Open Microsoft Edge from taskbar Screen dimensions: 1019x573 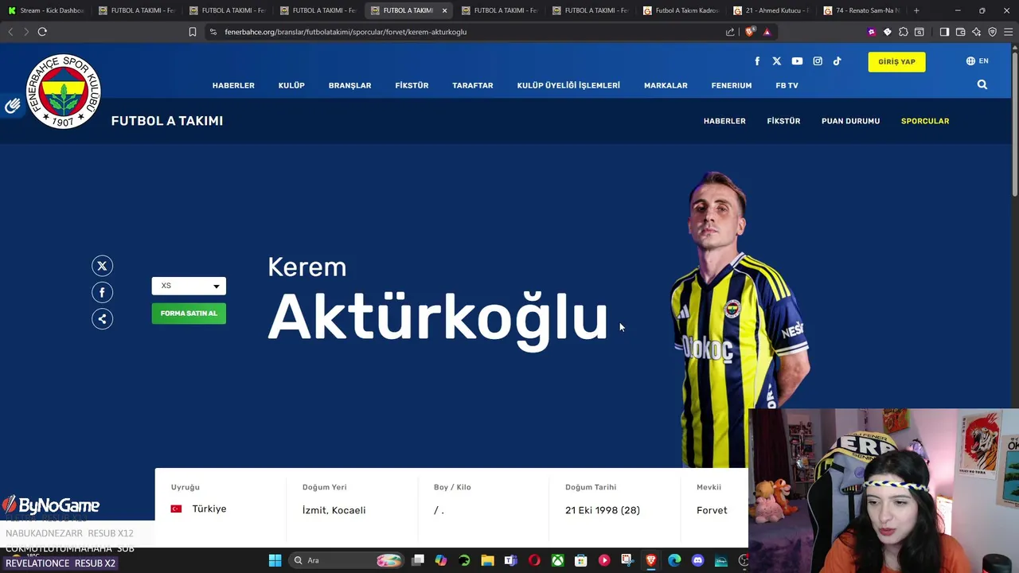tap(674, 560)
